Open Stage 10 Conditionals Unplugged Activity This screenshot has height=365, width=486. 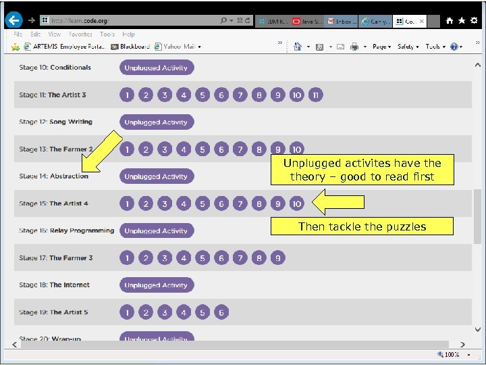pos(157,68)
